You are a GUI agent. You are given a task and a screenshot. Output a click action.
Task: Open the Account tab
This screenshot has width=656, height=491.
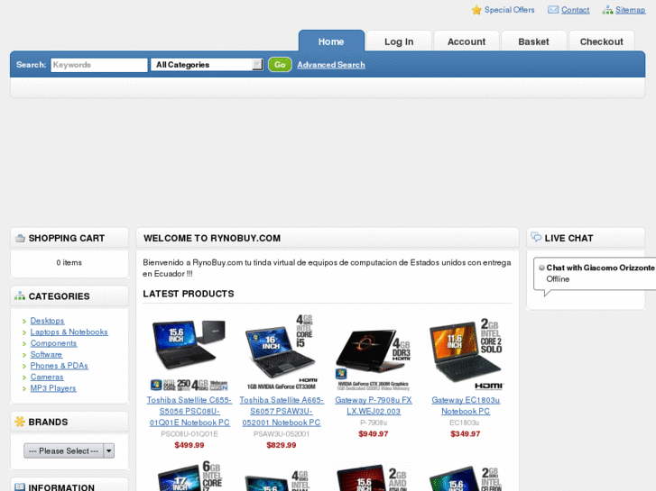(x=467, y=41)
